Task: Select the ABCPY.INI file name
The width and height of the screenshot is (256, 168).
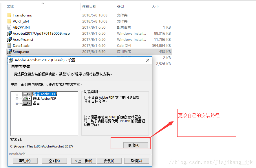Action: pyautogui.click(x=21, y=27)
